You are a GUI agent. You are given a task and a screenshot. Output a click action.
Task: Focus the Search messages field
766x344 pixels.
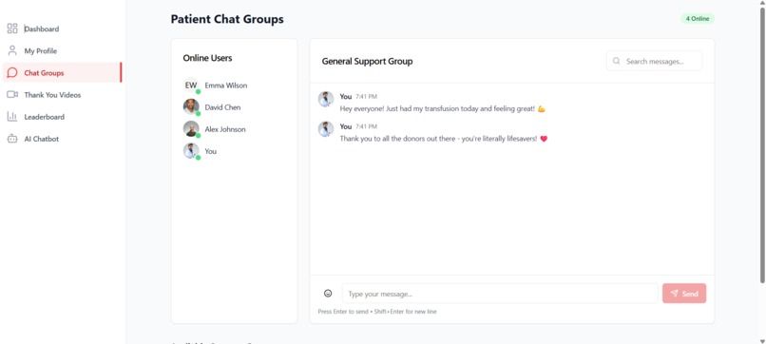tap(654, 61)
